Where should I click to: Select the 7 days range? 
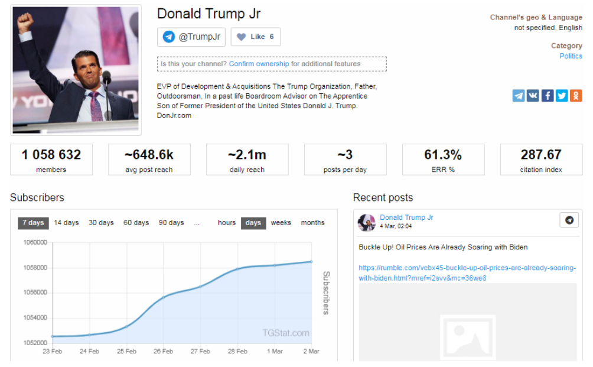(x=33, y=223)
